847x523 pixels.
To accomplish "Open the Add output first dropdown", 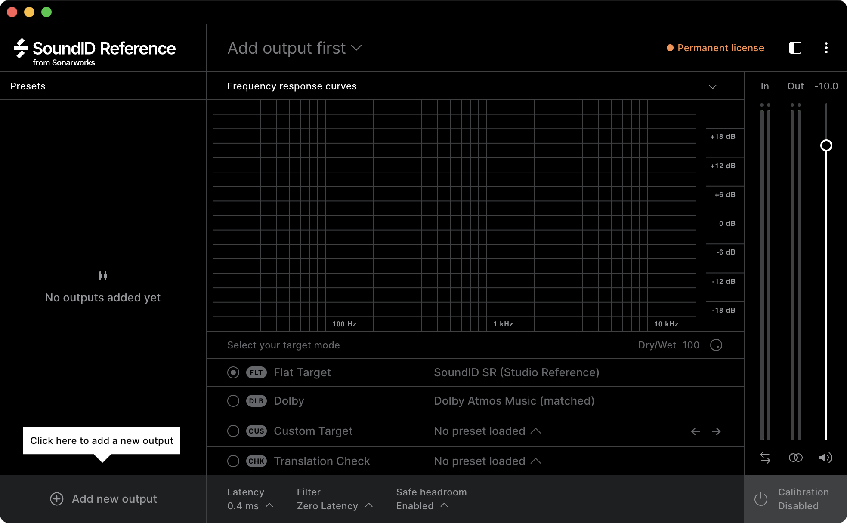I will click(x=294, y=48).
